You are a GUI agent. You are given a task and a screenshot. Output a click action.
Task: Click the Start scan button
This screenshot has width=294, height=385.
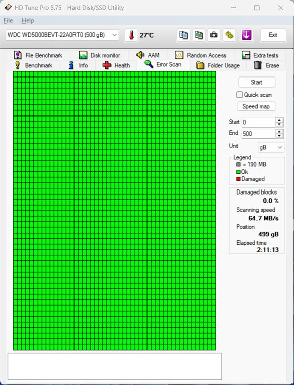coord(256,82)
